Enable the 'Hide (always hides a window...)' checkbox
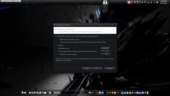The height and width of the screenshot is (96, 170). pos(59,51)
